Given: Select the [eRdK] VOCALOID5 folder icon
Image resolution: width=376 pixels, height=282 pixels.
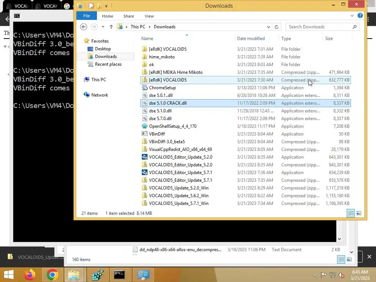Looking at the screenshot, I should [x=144, y=49].
